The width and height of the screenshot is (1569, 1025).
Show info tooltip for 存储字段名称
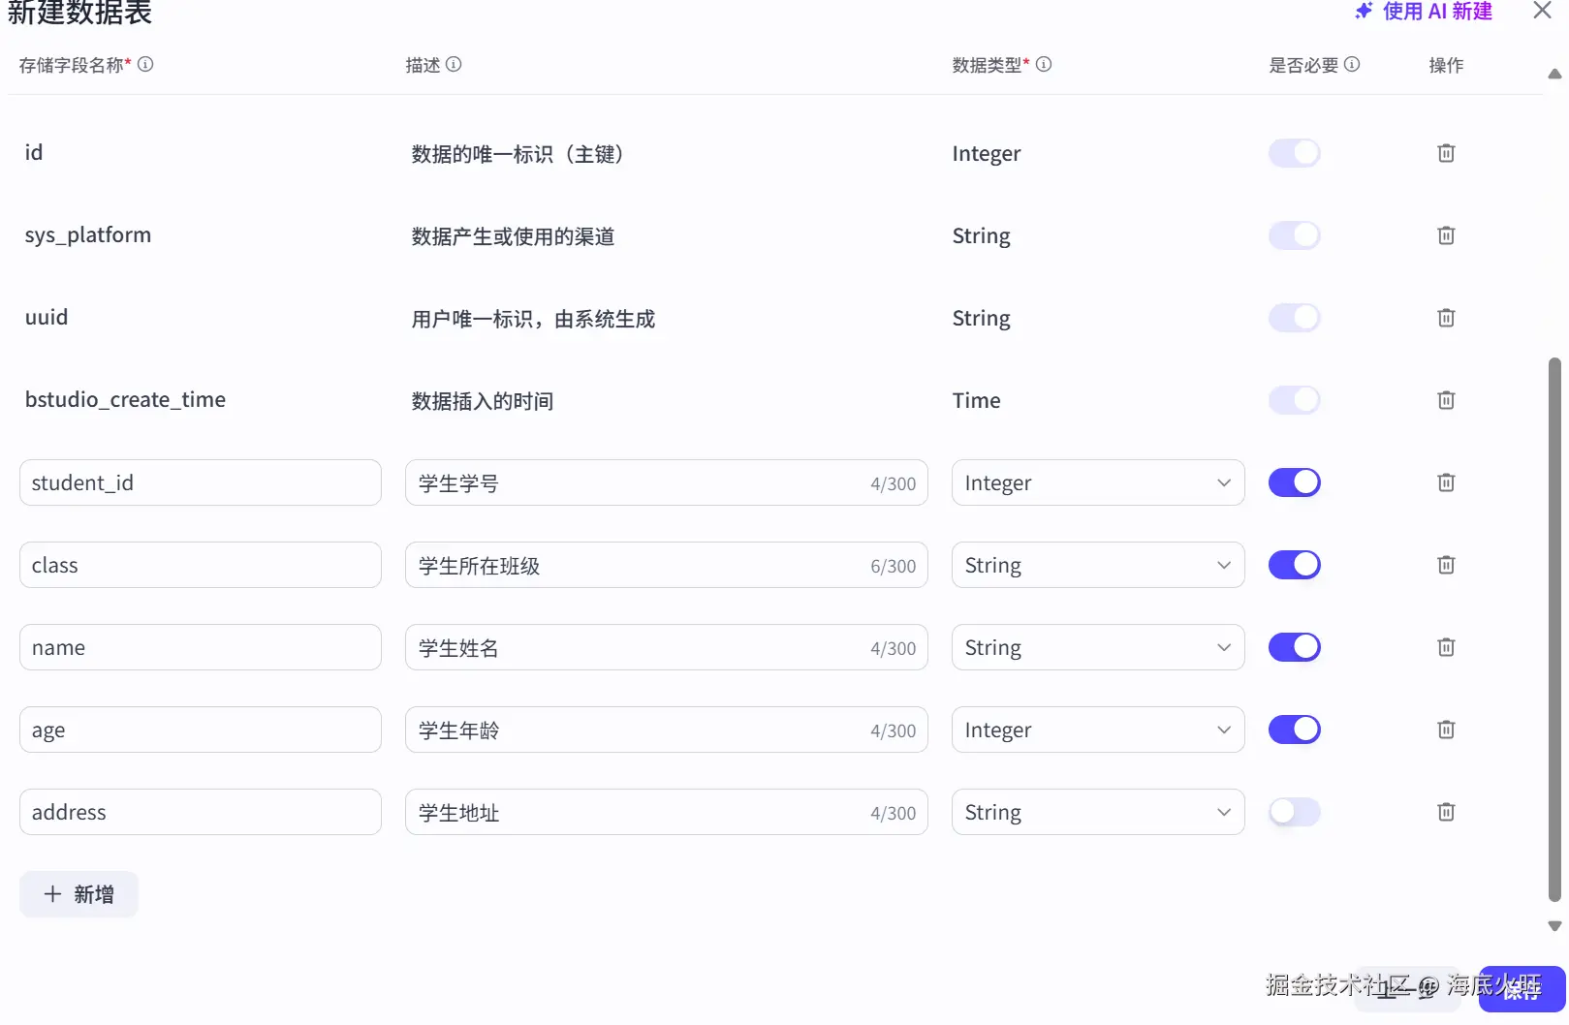pyautogui.click(x=145, y=64)
